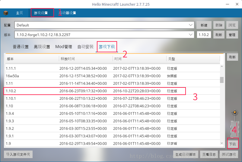Open the Mod管理 sub-tab

click(x=64, y=47)
